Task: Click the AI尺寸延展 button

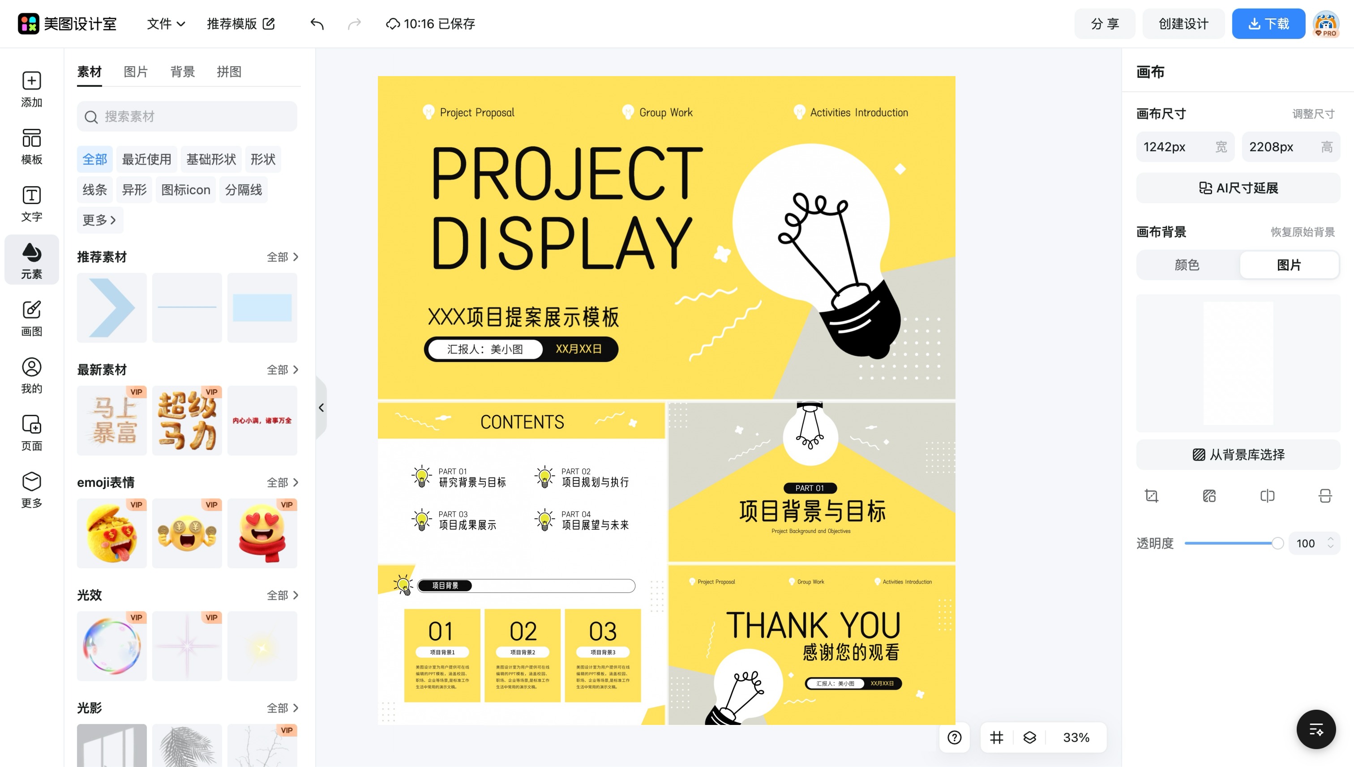Action: pyautogui.click(x=1238, y=188)
